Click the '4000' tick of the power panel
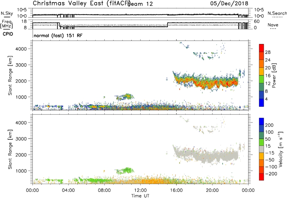The image size is (287, 198). pos(21,49)
